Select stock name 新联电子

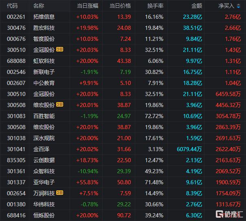[44, 72]
